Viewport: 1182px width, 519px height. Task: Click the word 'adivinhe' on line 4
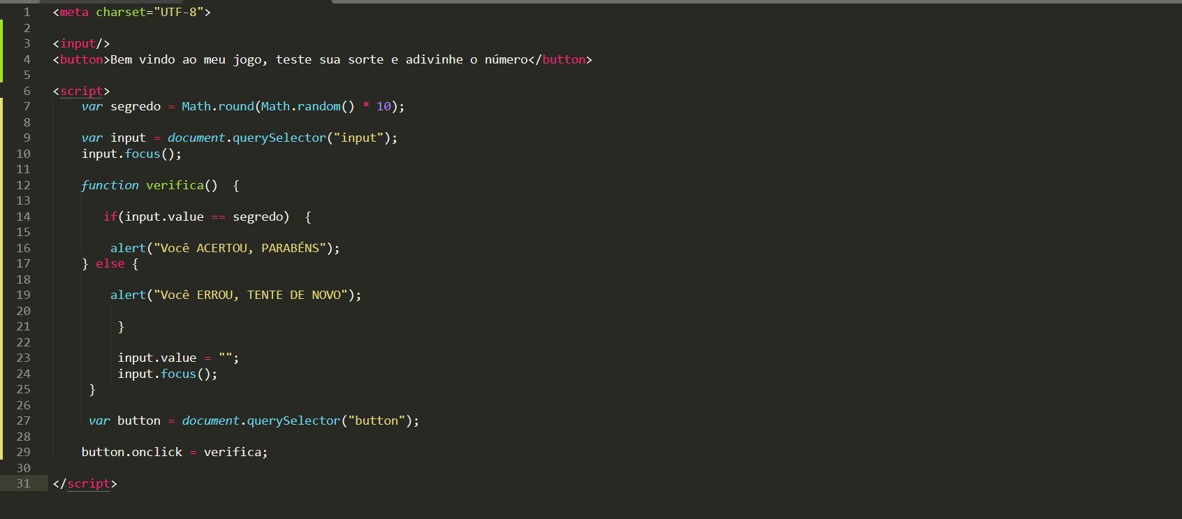434,59
